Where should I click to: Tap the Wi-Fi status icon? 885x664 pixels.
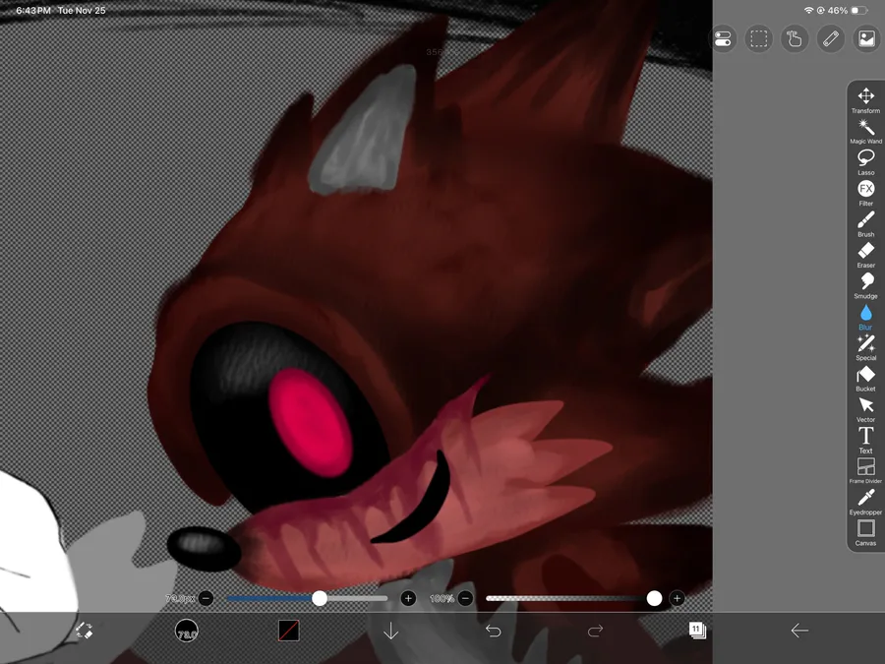pos(808,10)
